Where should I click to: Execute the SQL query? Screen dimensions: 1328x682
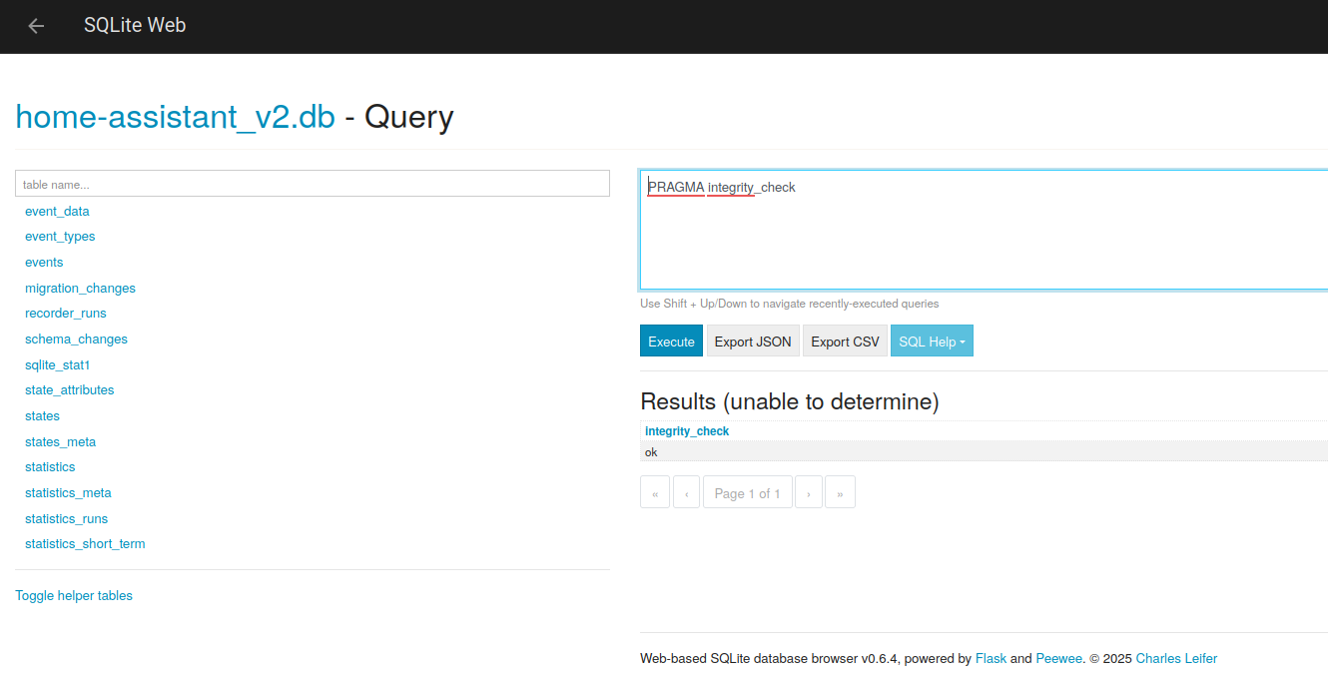pos(671,341)
